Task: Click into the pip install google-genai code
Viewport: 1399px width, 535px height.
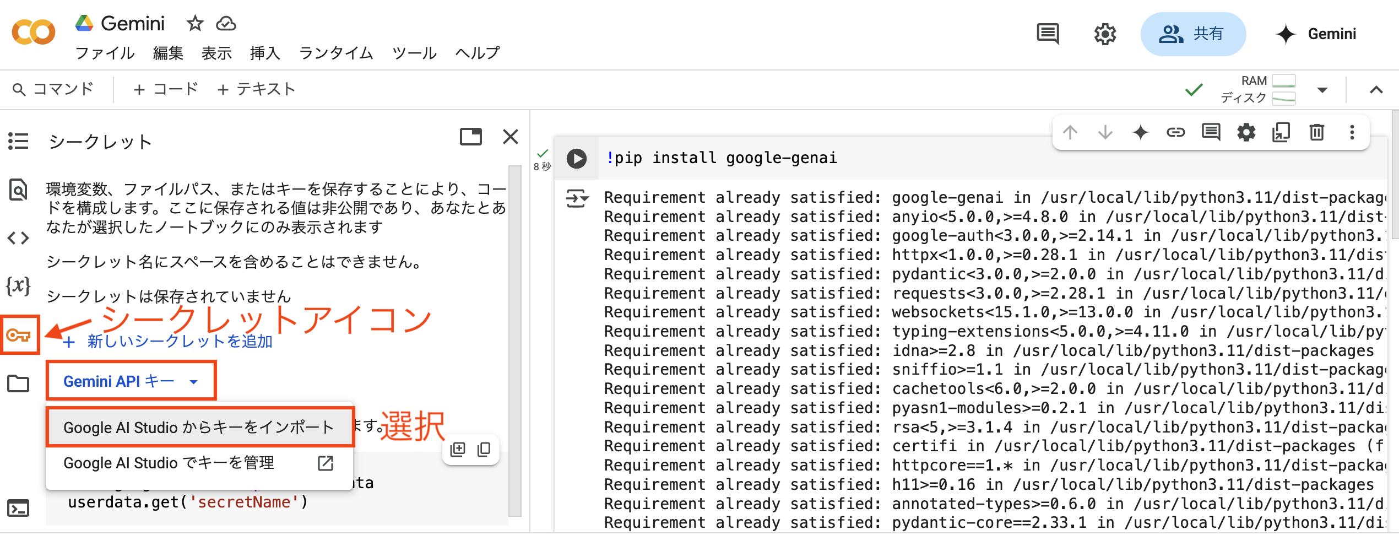Action: [722, 158]
